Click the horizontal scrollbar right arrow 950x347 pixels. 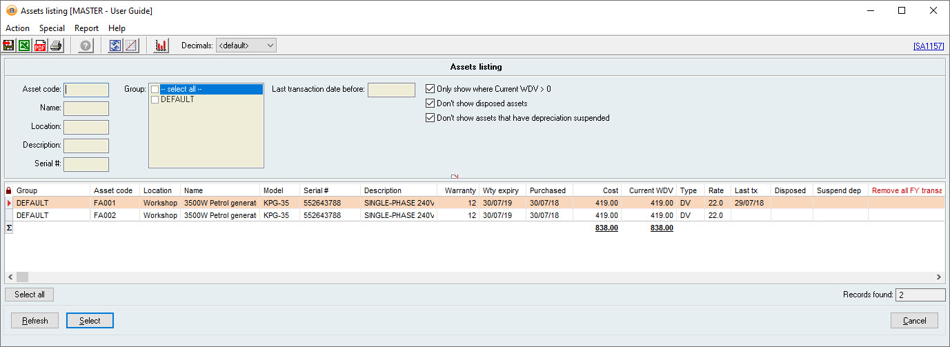click(x=939, y=277)
